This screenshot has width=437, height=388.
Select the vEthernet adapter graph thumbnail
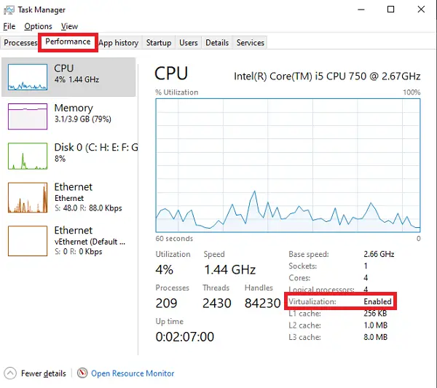tap(27, 240)
